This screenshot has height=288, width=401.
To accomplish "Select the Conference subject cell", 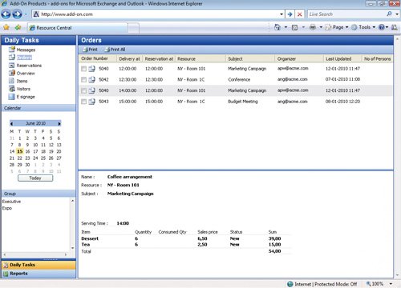I will click(x=239, y=80).
